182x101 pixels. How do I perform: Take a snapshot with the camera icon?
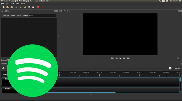click(x=178, y=58)
